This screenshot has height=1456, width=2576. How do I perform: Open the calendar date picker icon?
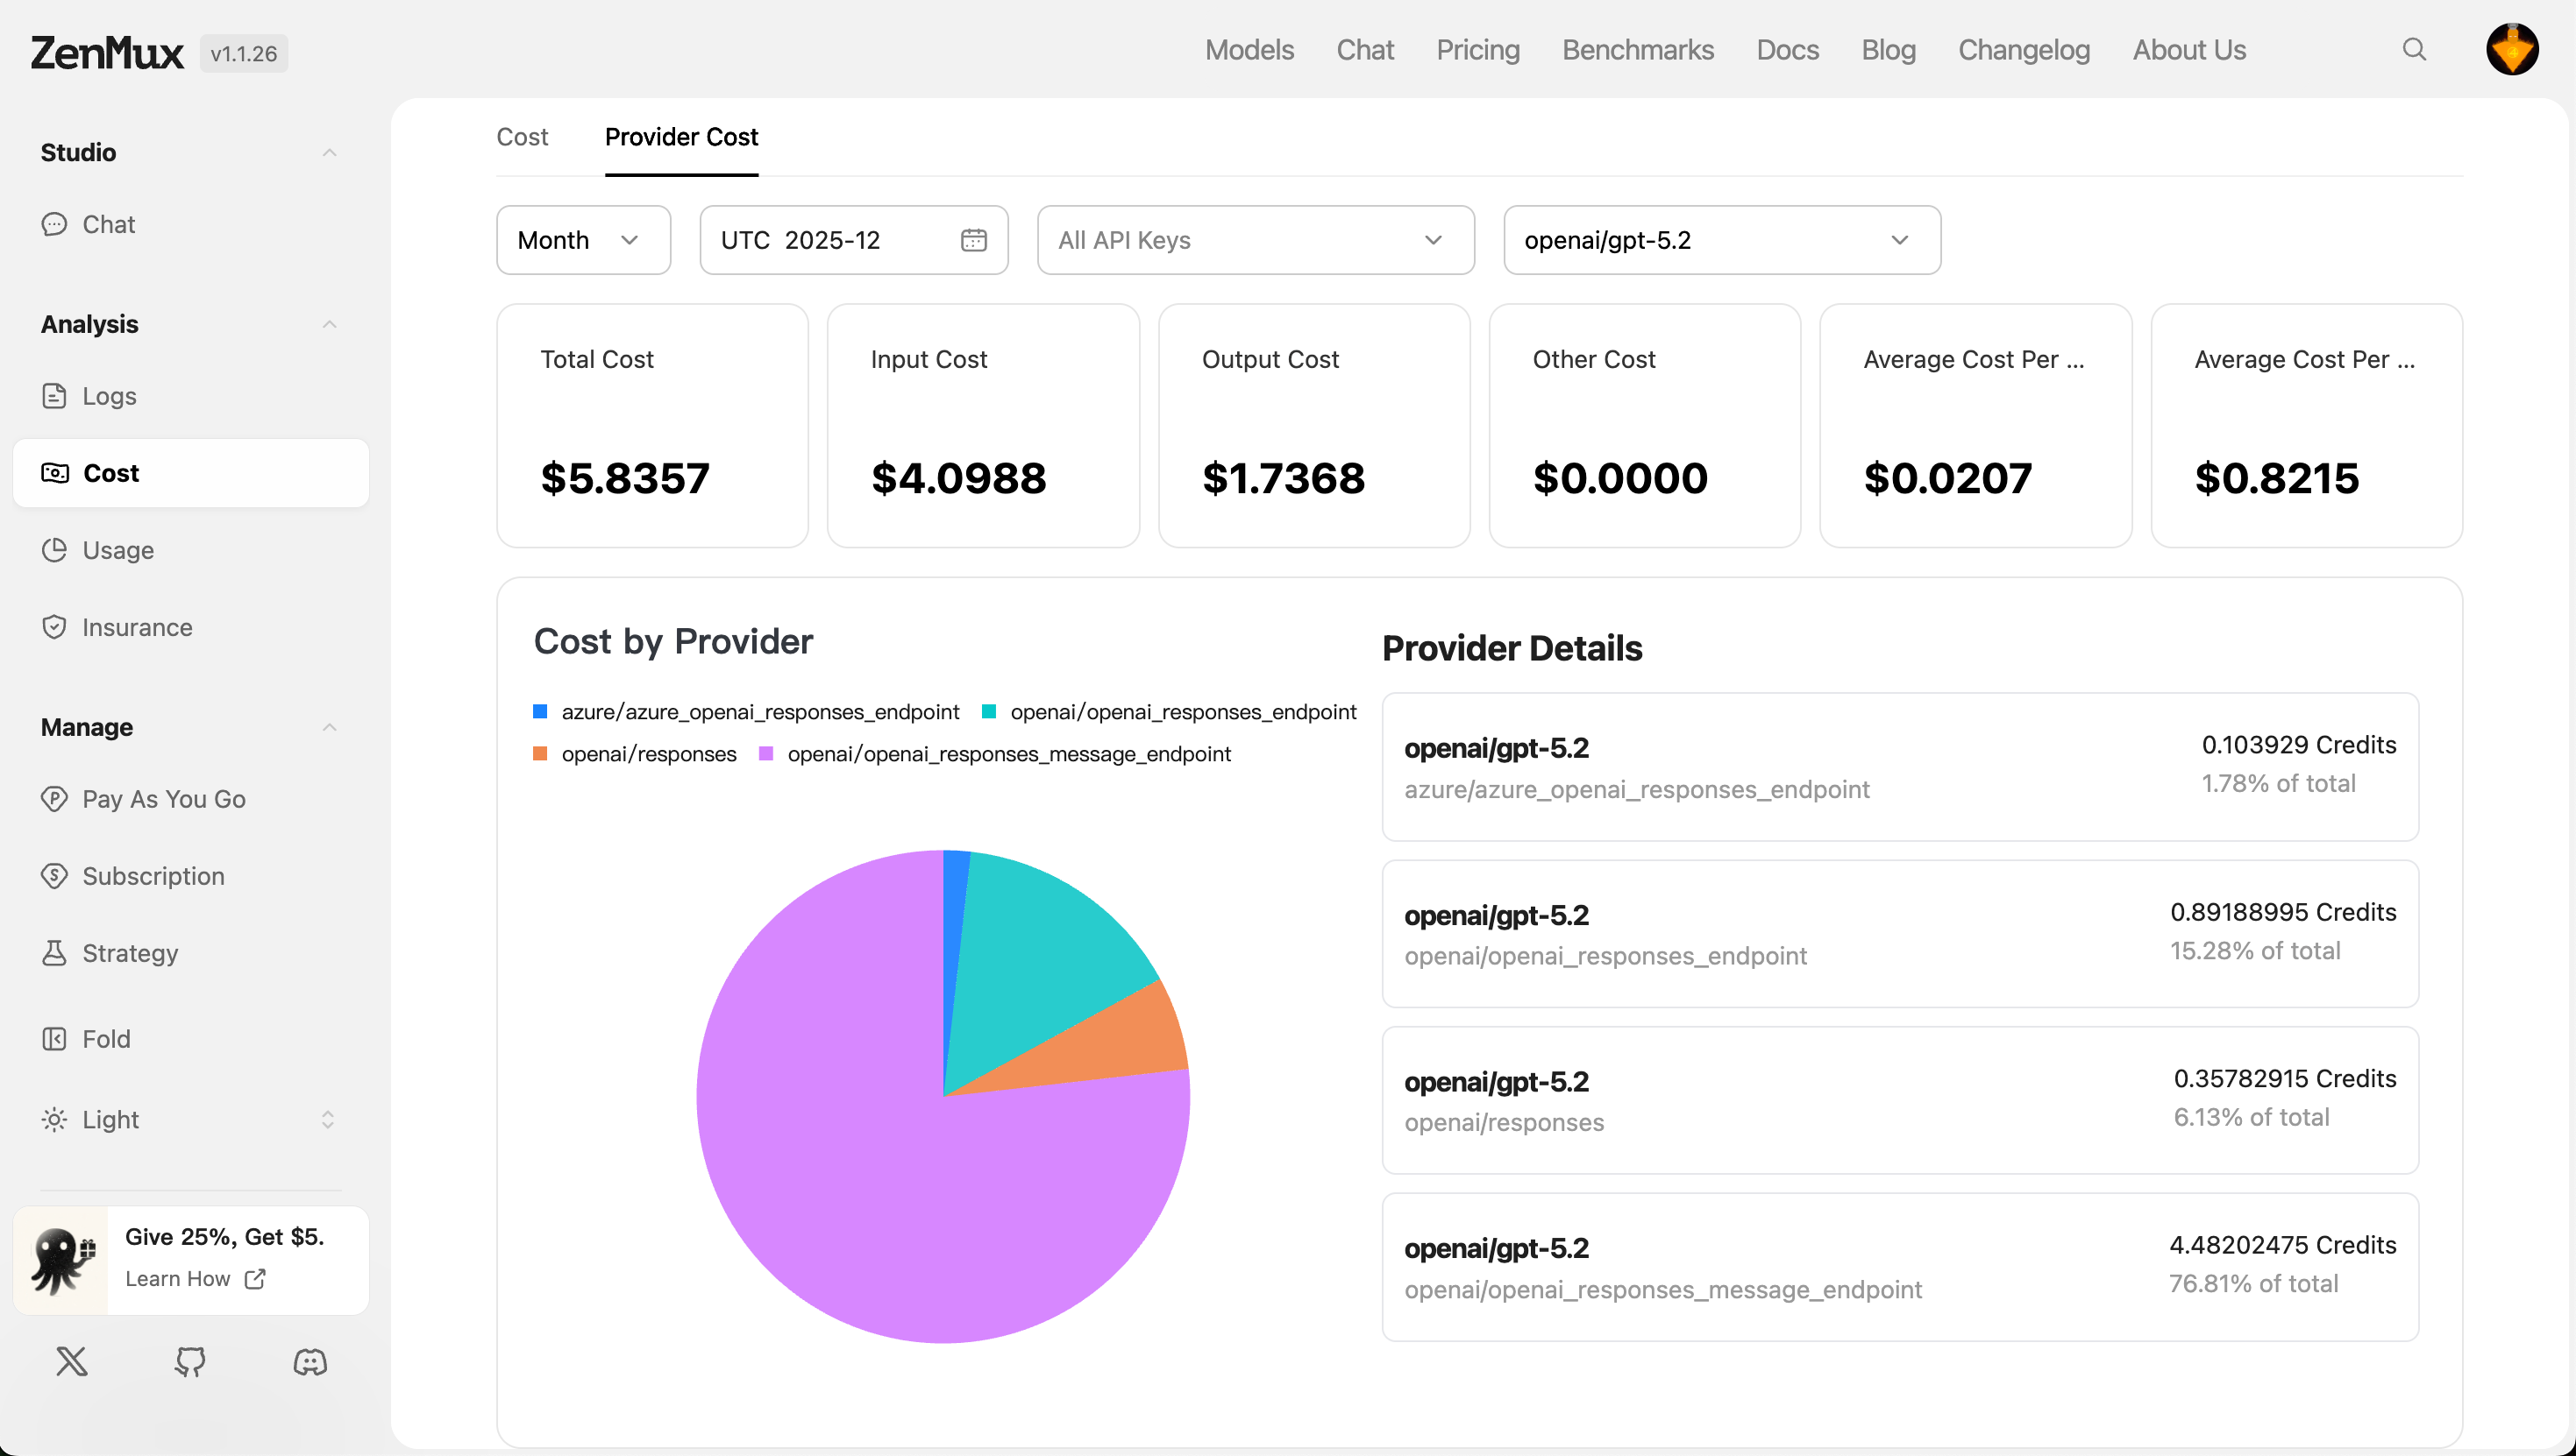pos(972,240)
